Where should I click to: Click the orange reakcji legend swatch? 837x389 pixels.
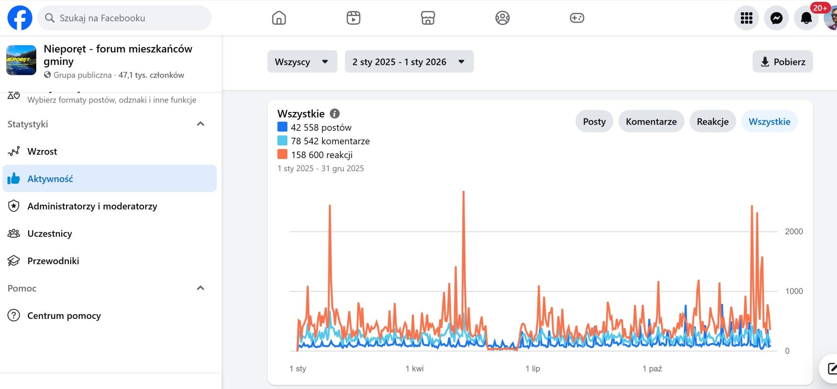coord(282,154)
